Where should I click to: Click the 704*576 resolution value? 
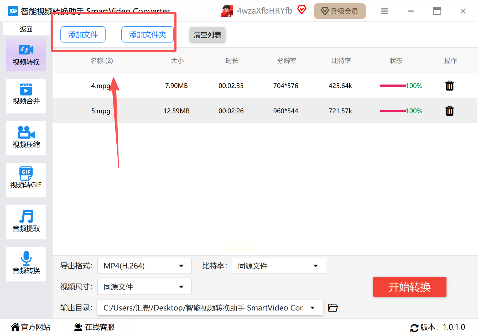[286, 86]
